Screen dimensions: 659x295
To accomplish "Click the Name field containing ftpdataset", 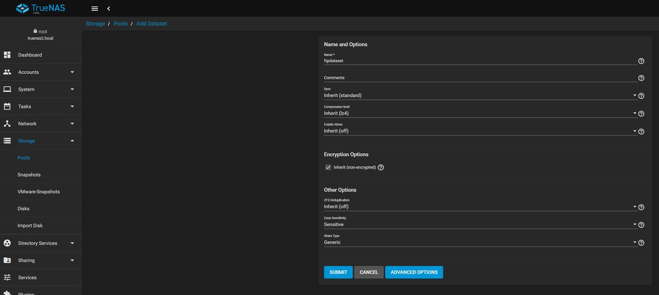I will pyautogui.click(x=481, y=61).
